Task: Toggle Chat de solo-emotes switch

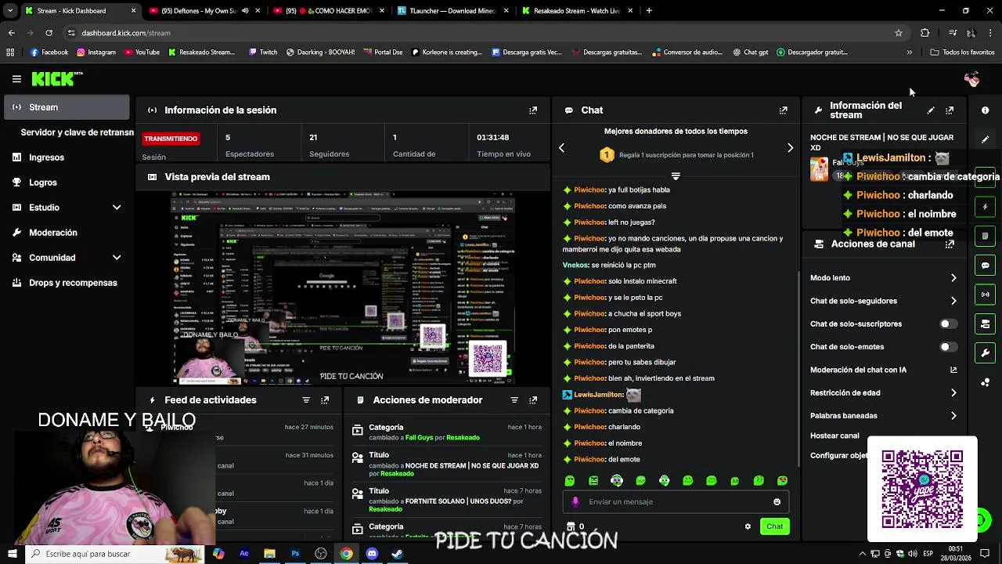Action: (x=948, y=347)
